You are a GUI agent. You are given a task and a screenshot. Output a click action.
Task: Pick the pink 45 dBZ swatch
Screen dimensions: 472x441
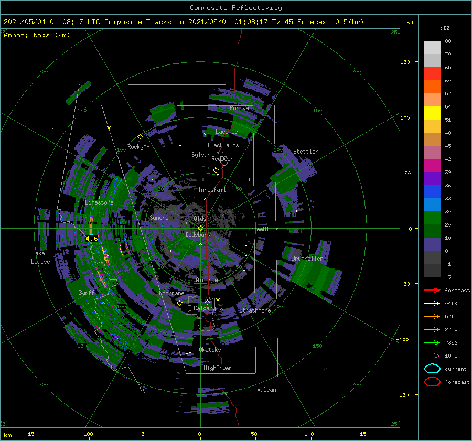coord(432,152)
